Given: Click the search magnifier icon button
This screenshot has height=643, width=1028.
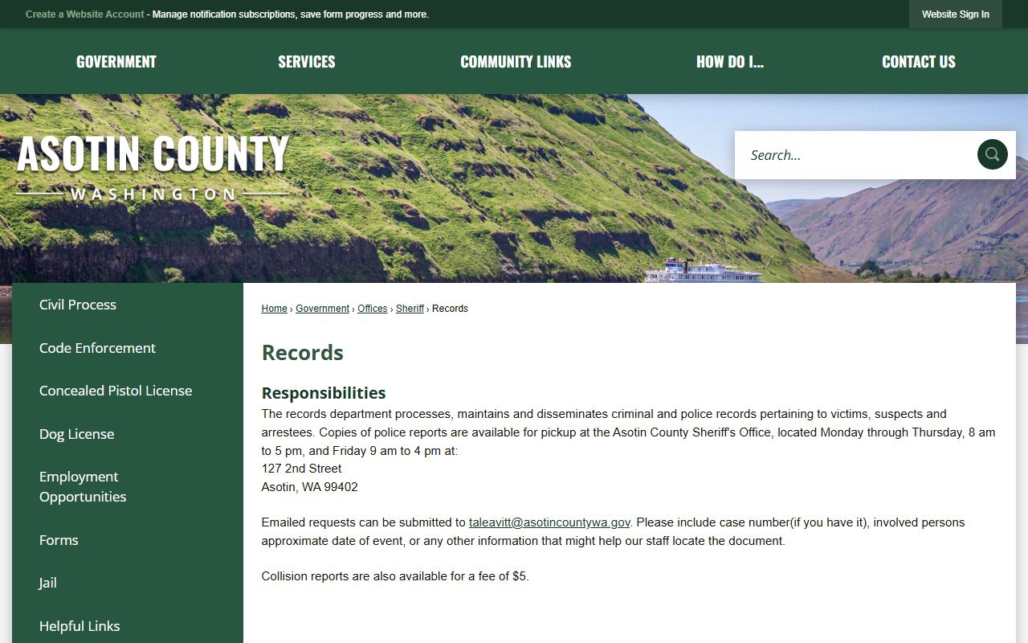Looking at the screenshot, I should pyautogui.click(x=992, y=154).
